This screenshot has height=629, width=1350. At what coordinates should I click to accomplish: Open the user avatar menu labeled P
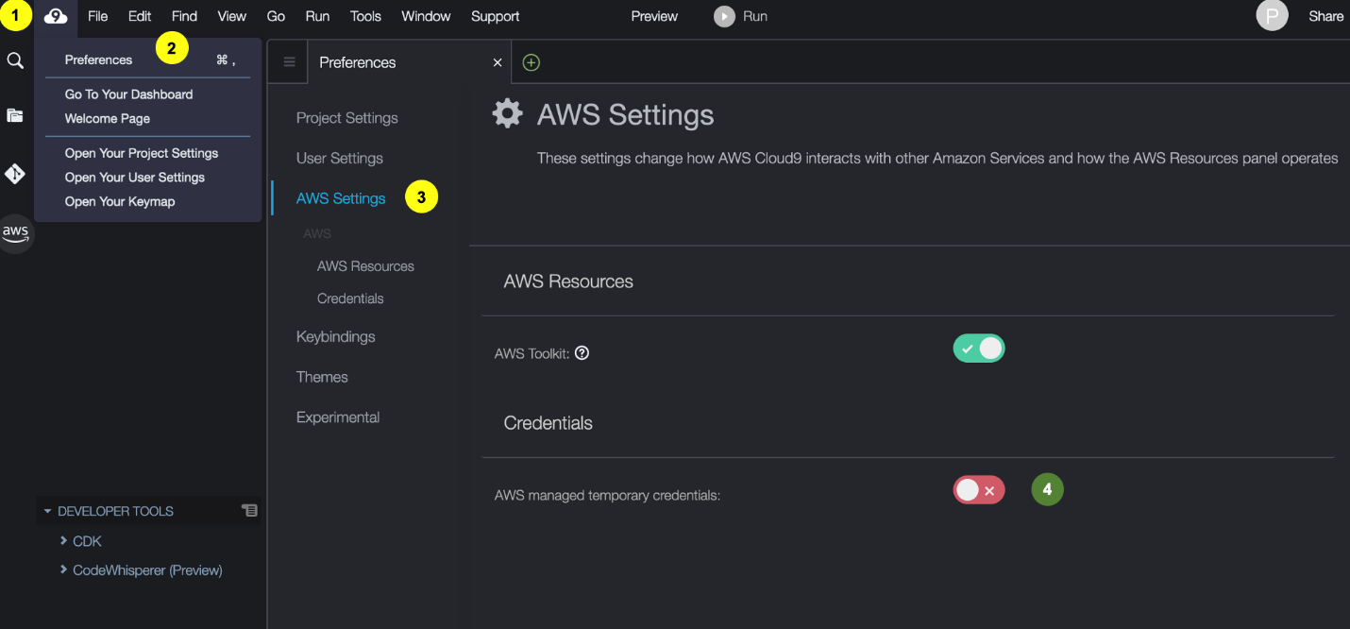click(x=1272, y=16)
